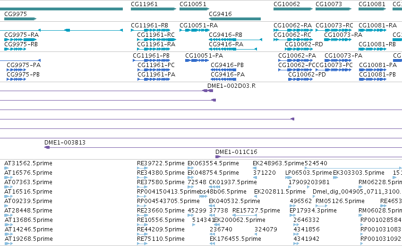
Task: Open EST EK248963.5prime
Action: pos(255,168)
